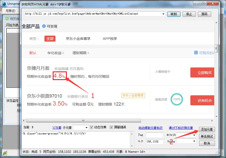Click 通过下标识别元素 link

tap(181, 128)
